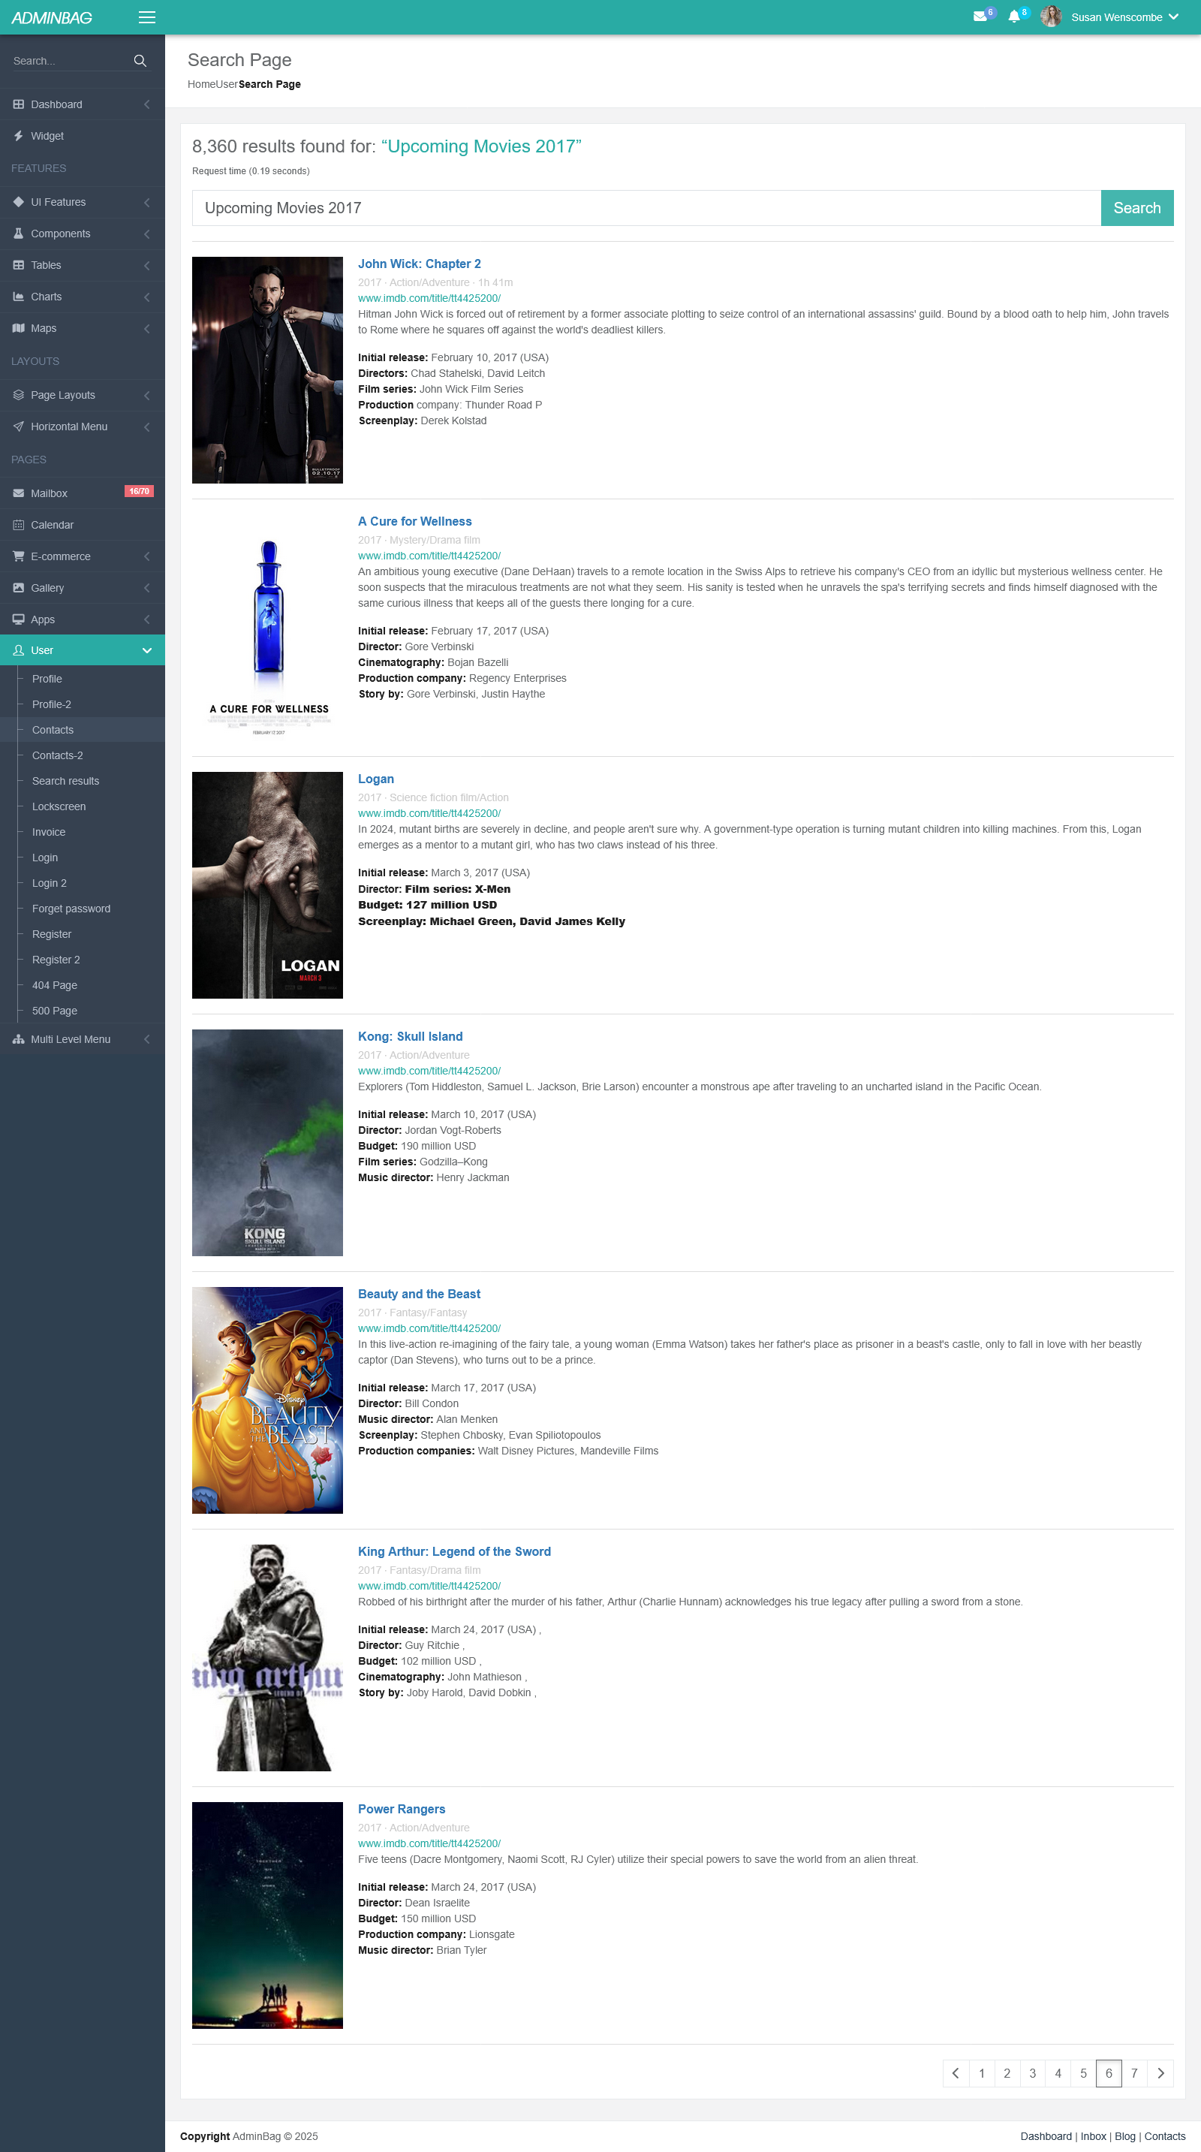1201x2152 pixels.
Task: Open King Arthur: Legend of the Sword link
Action: [454, 1551]
